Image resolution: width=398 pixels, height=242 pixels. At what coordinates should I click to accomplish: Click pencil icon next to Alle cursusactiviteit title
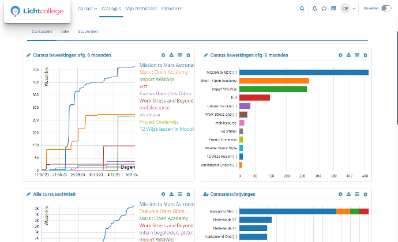click(29, 194)
